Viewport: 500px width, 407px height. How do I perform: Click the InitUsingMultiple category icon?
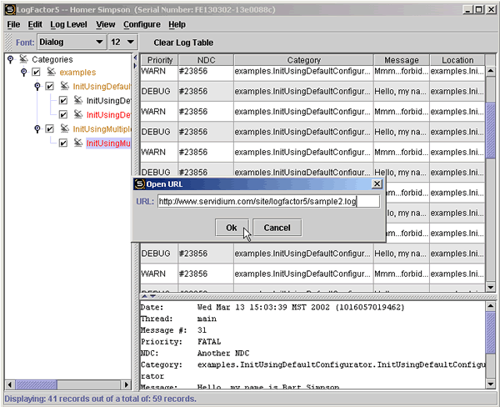click(x=64, y=129)
